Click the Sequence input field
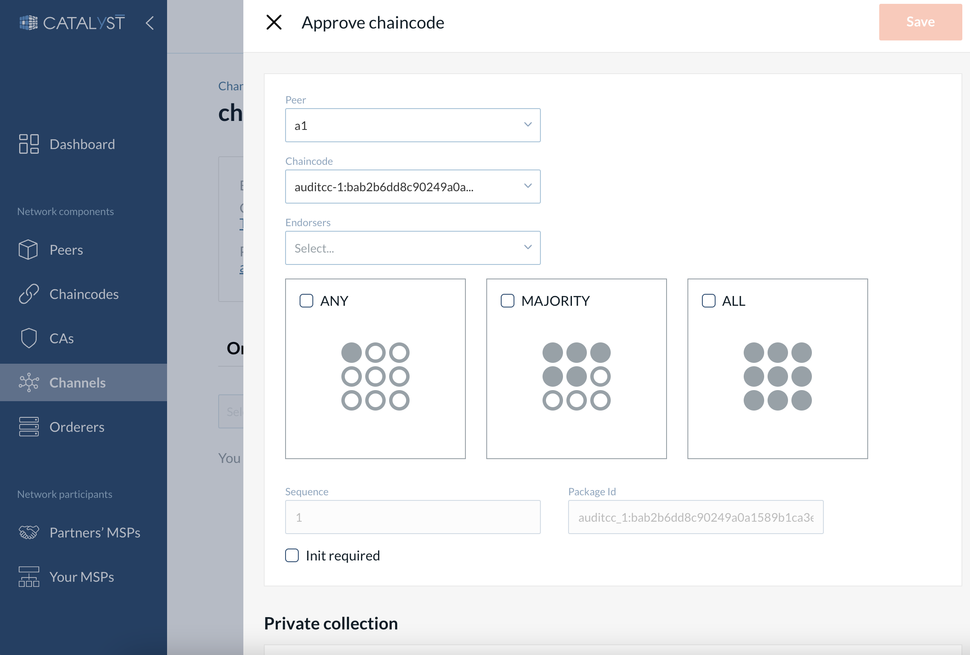 (x=412, y=517)
